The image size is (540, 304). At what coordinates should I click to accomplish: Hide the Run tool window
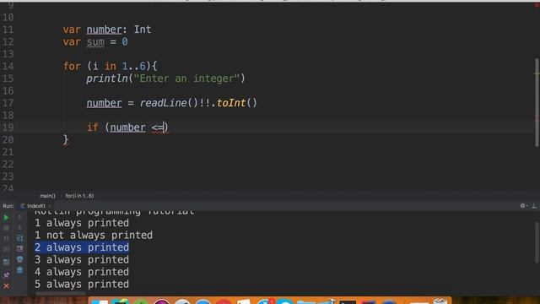click(534, 206)
